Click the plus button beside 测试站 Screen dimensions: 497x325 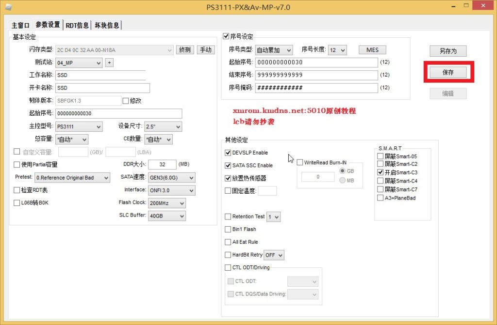109,62
